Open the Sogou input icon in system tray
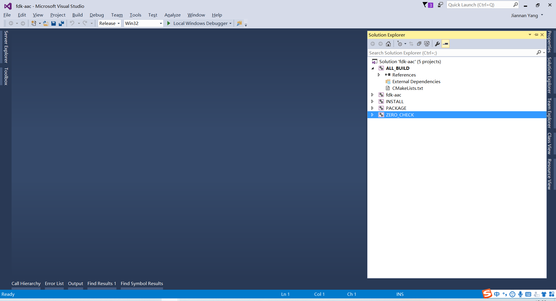The image size is (556, 301). (487, 294)
